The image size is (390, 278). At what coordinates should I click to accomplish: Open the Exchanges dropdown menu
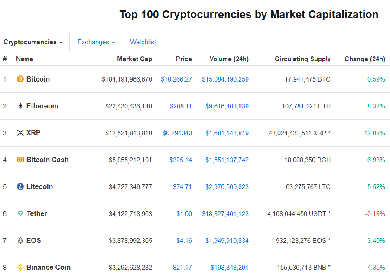point(96,42)
